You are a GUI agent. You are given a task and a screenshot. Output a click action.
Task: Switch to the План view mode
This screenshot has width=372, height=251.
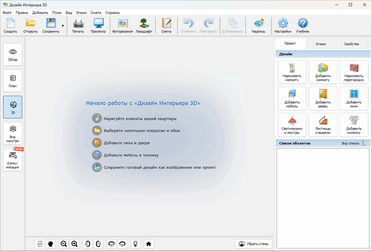click(13, 80)
